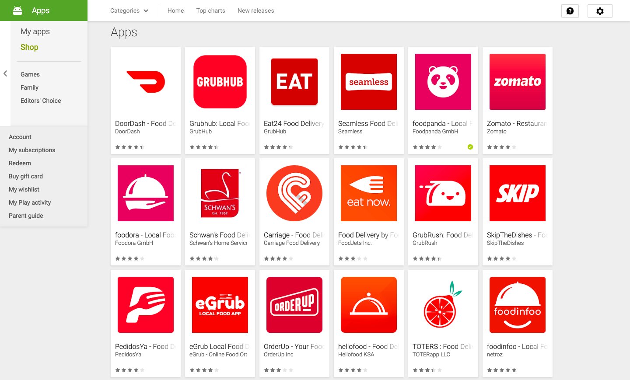Click the PedidosYa - Food title
Viewport: 630px width, 380px height.
tap(145, 347)
